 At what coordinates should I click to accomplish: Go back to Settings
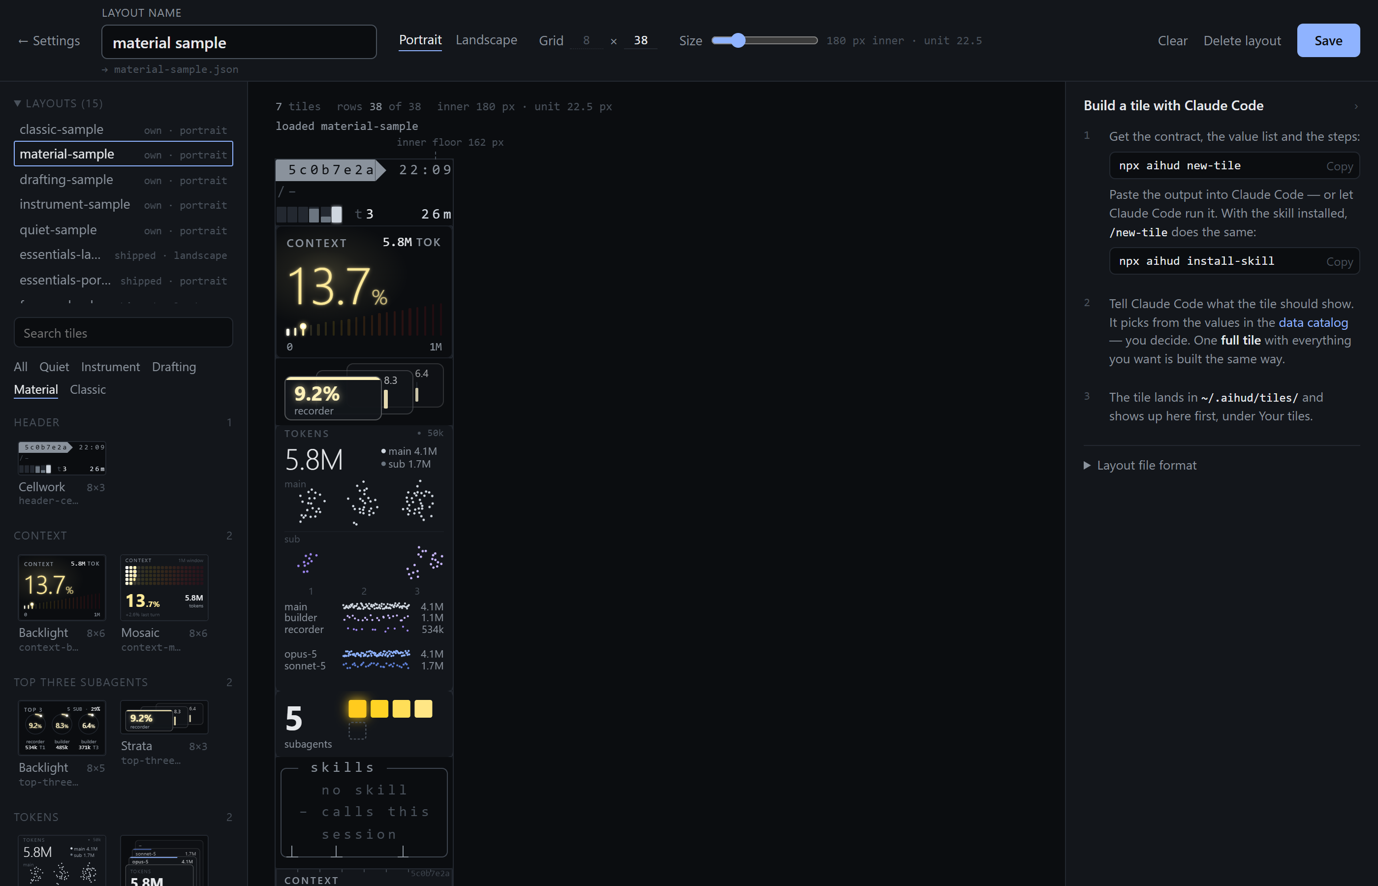click(50, 41)
